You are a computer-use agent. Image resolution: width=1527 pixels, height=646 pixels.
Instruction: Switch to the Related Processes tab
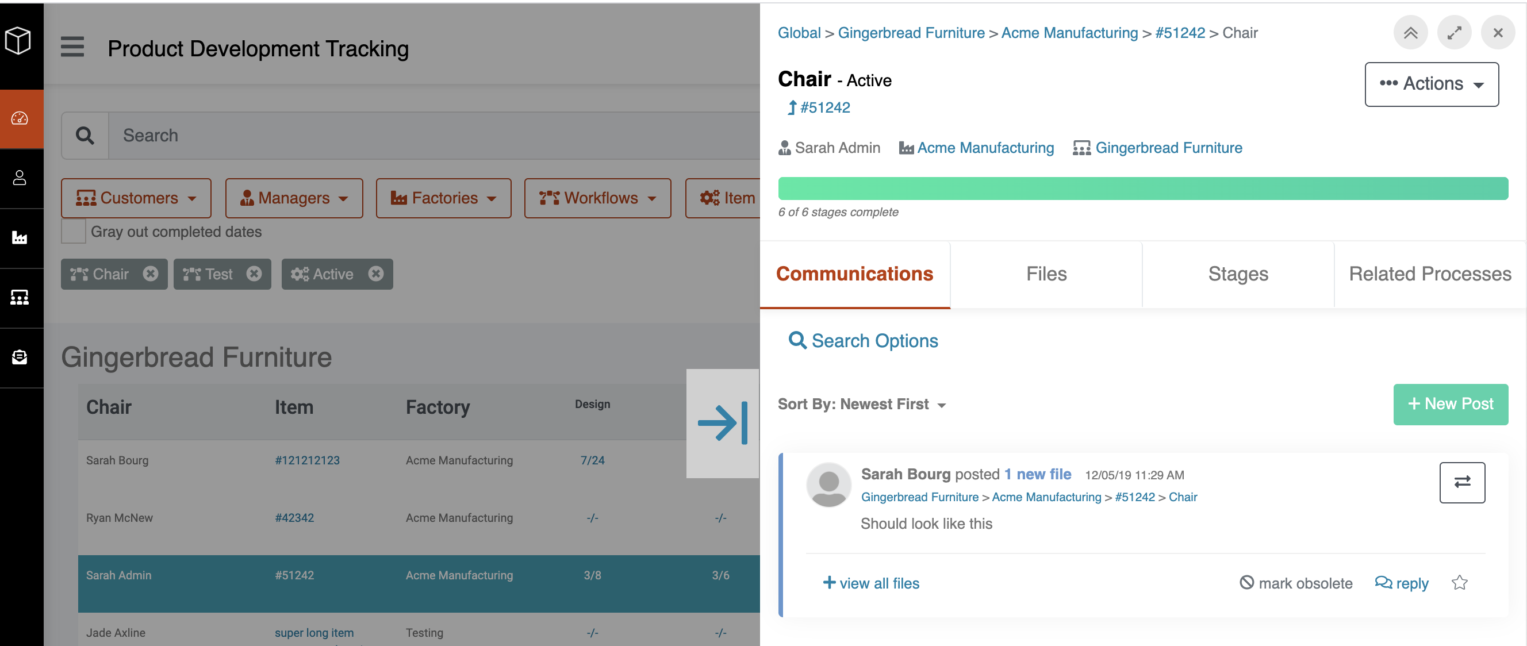click(x=1430, y=274)
